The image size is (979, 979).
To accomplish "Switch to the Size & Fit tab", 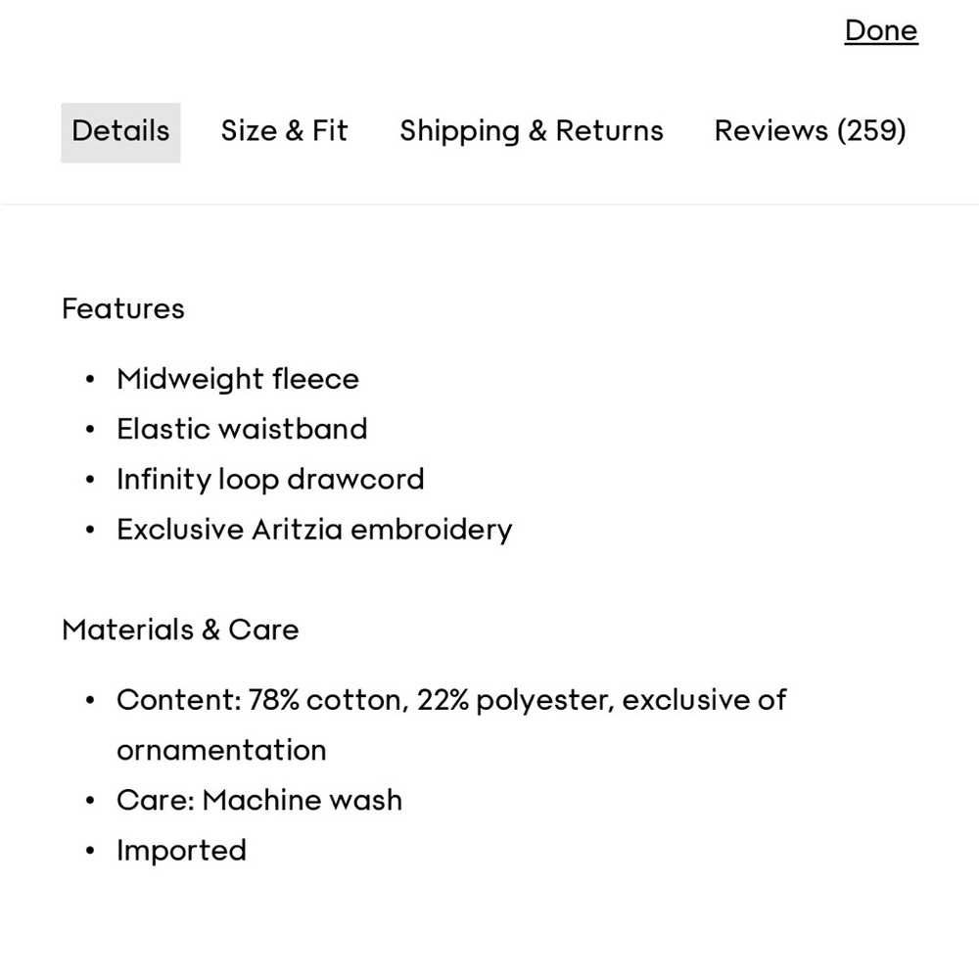I will point(284,131).
